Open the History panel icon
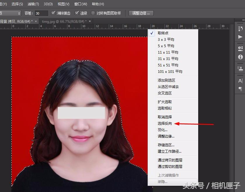Screen dimensions: 245x192 pos(241,28)
